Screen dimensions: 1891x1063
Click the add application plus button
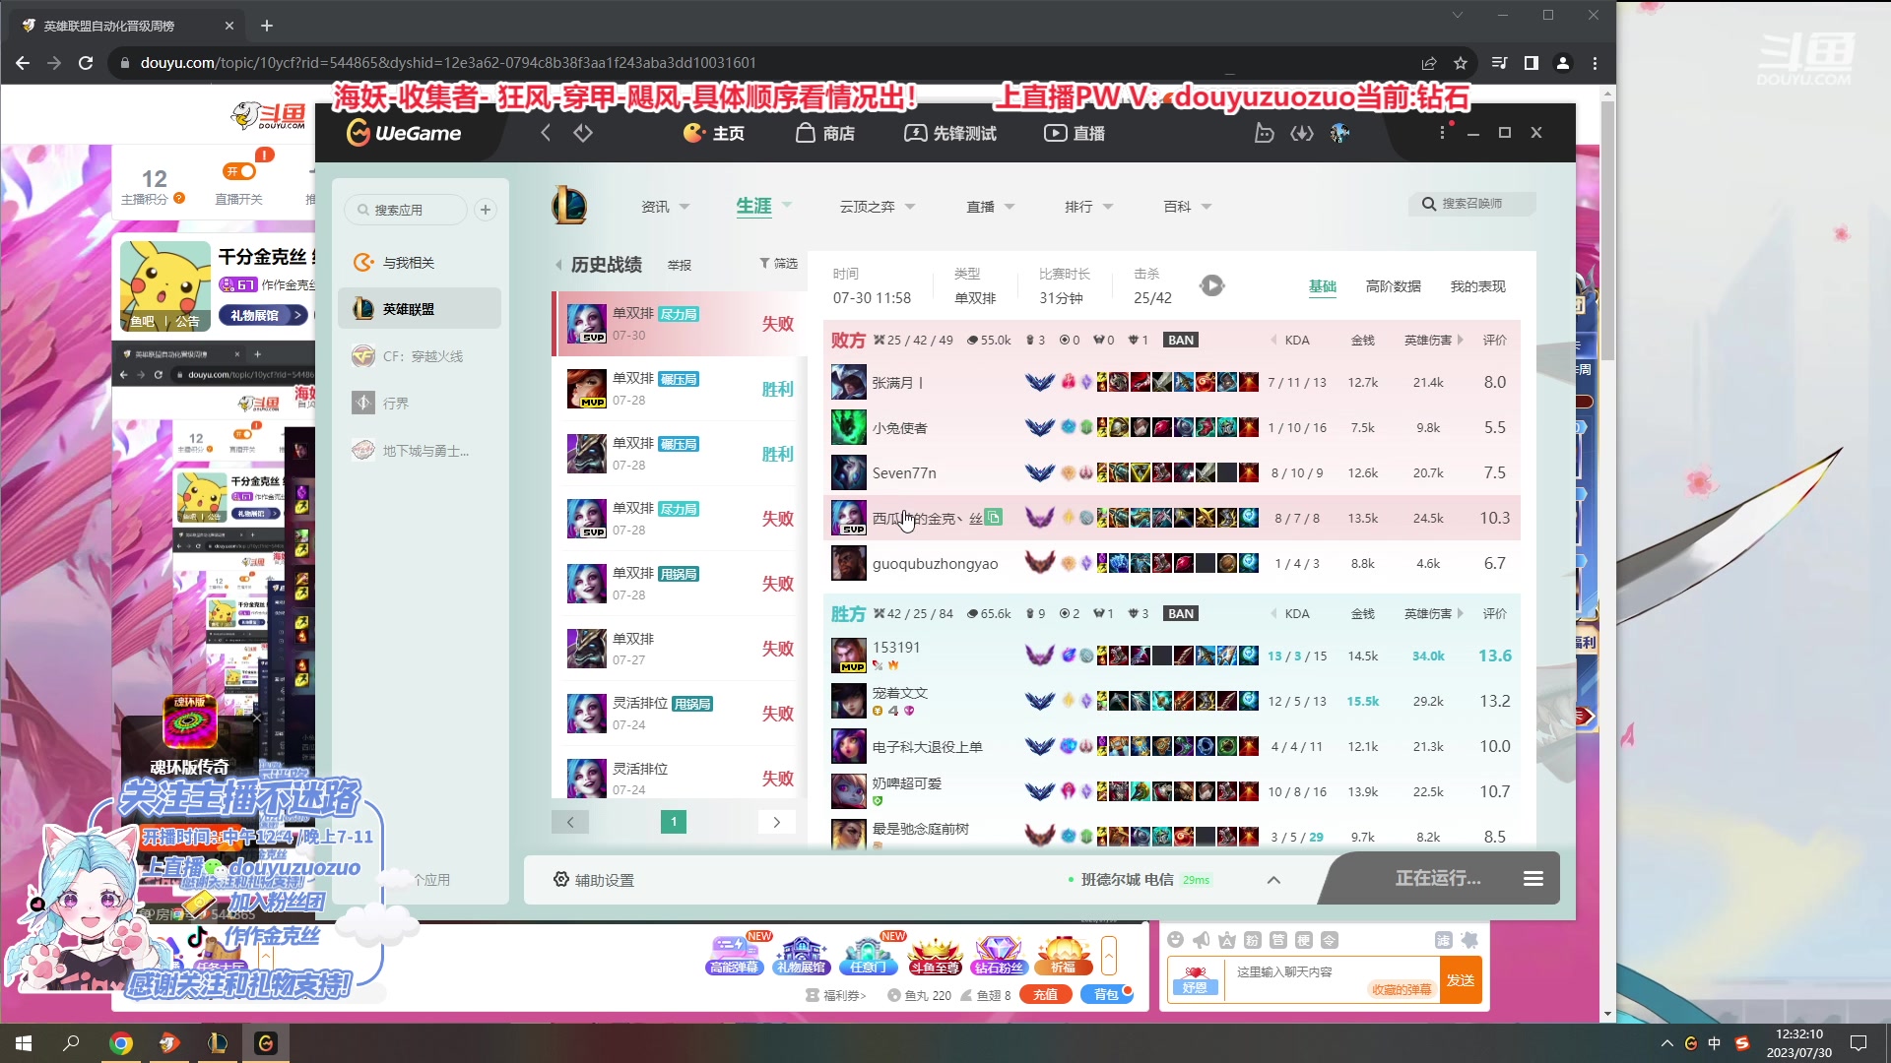tap(486, 210)
